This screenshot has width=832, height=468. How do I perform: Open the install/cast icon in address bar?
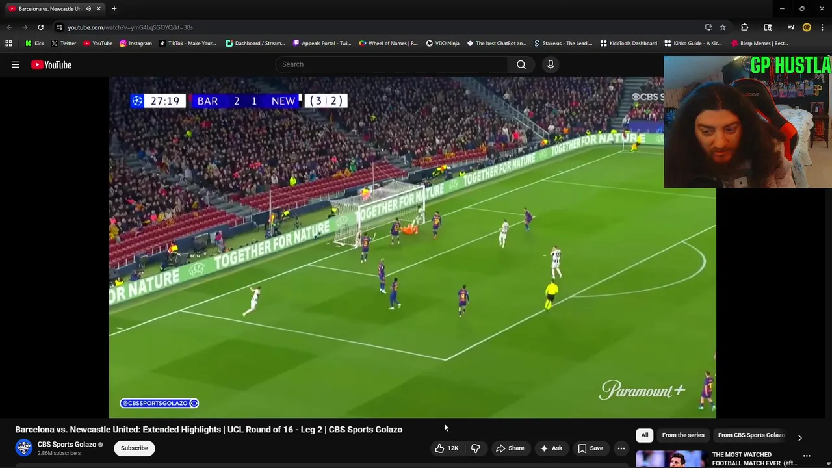pos(708,27)
